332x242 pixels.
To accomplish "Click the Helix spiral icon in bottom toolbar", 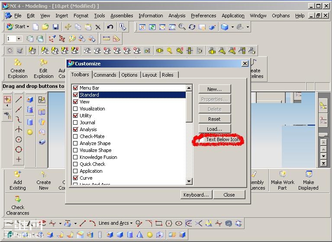I will pos(229,223).
